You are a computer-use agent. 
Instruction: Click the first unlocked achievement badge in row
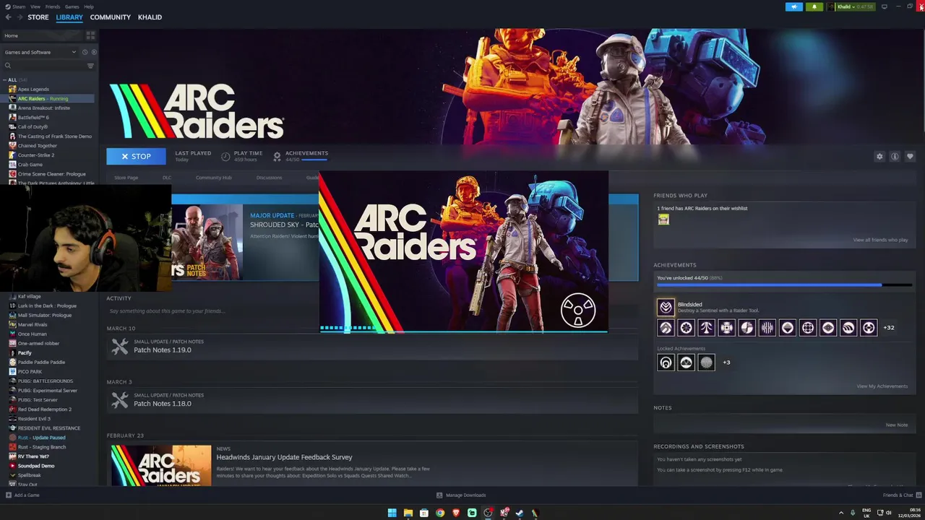pyautogui.click(x=666, y=328)
